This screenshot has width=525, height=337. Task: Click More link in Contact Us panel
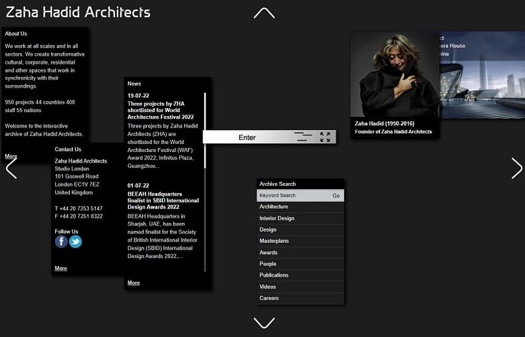pyautogui.click(x=60, y=268)
